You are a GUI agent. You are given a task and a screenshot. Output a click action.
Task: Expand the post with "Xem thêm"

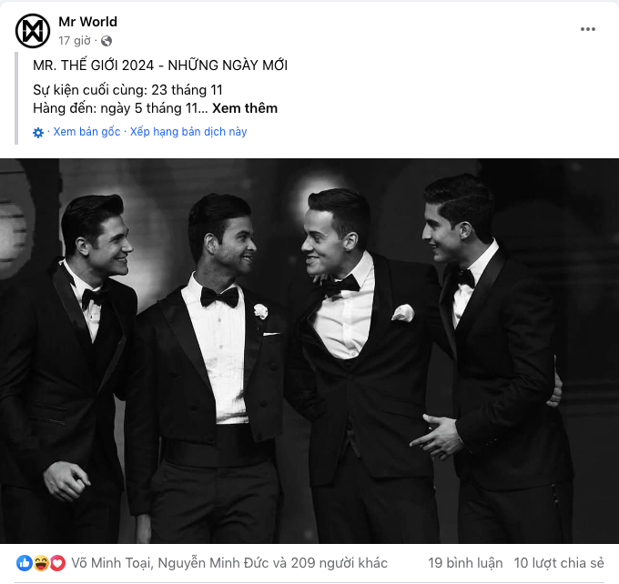point(245,108)
